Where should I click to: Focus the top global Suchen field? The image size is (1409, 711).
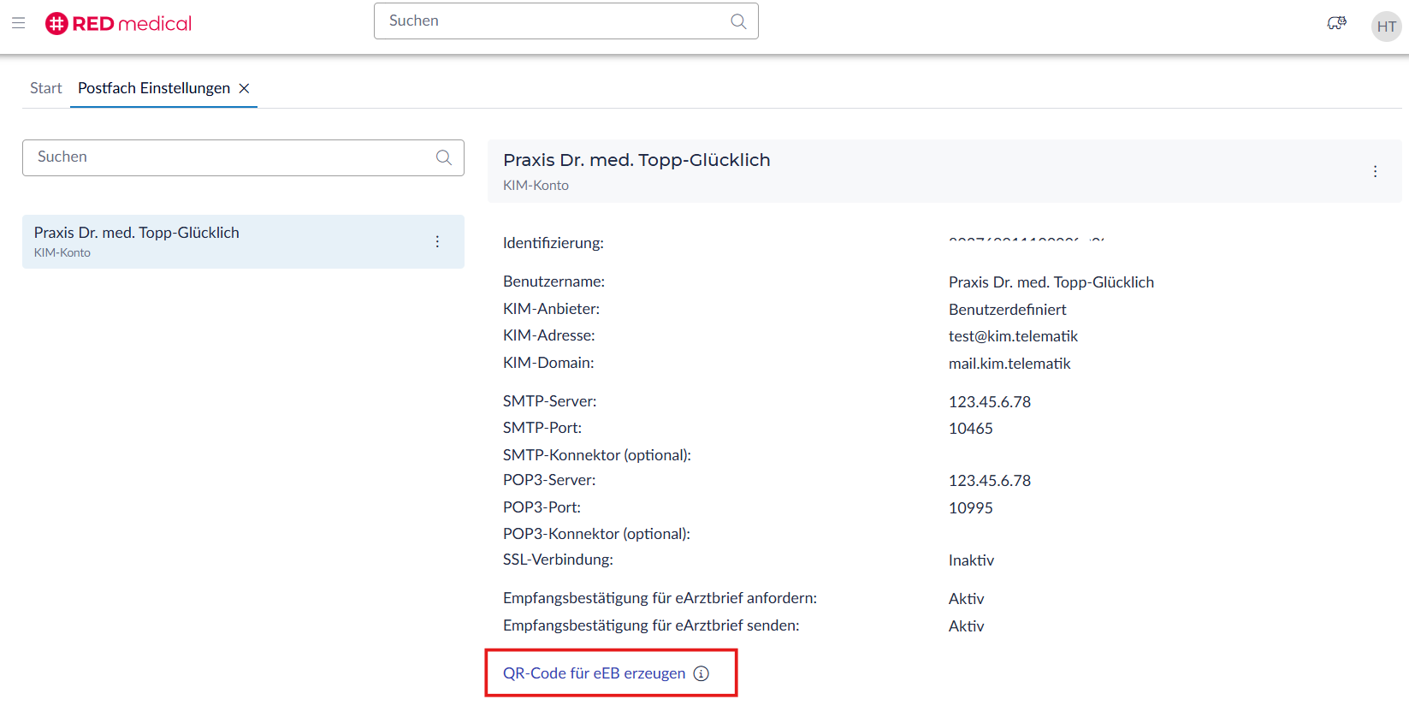[x=552, y=21]
